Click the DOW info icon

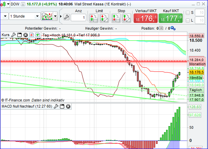click(23, 4)
